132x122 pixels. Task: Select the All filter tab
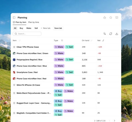tap(15, 28)
